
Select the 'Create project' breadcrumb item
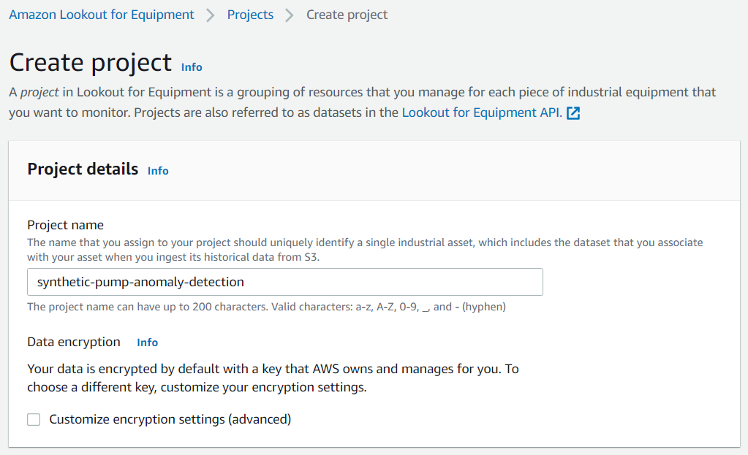click(x=347, y=15)
